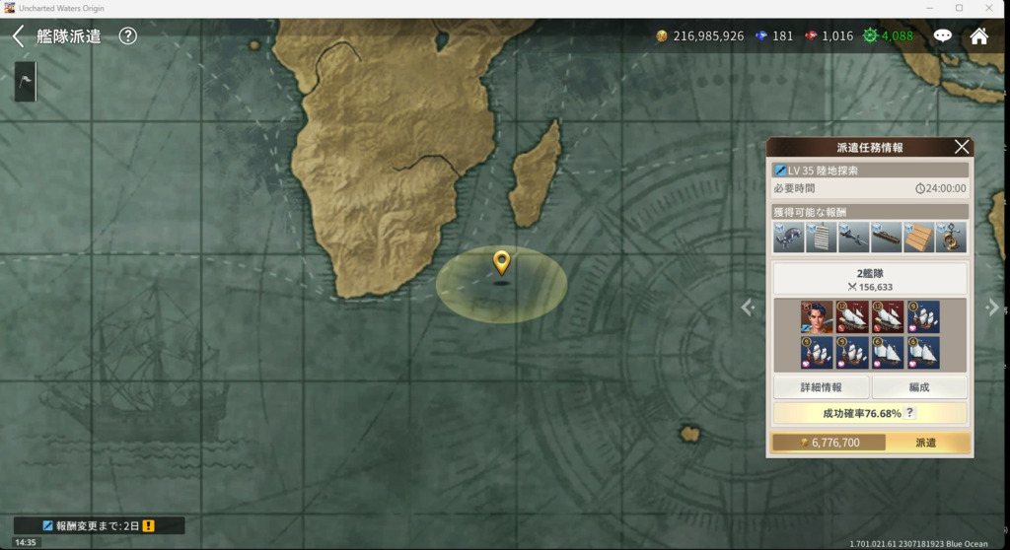Viewport: 1010px width, 550px height.
Task: Select the first ship in bottom fleet row
Action: pos(817,353)
